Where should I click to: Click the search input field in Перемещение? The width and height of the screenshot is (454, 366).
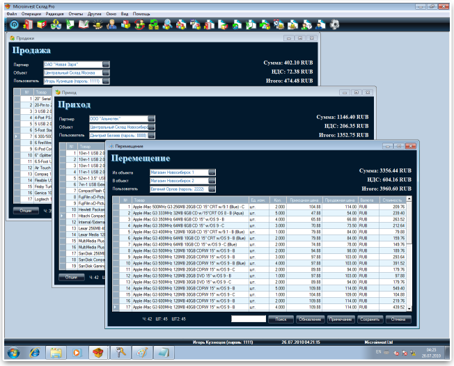[x=249, y=319]
